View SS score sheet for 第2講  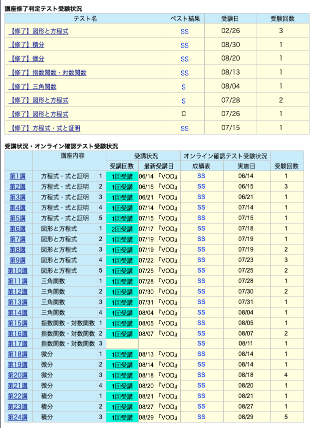tap(201, 186)
